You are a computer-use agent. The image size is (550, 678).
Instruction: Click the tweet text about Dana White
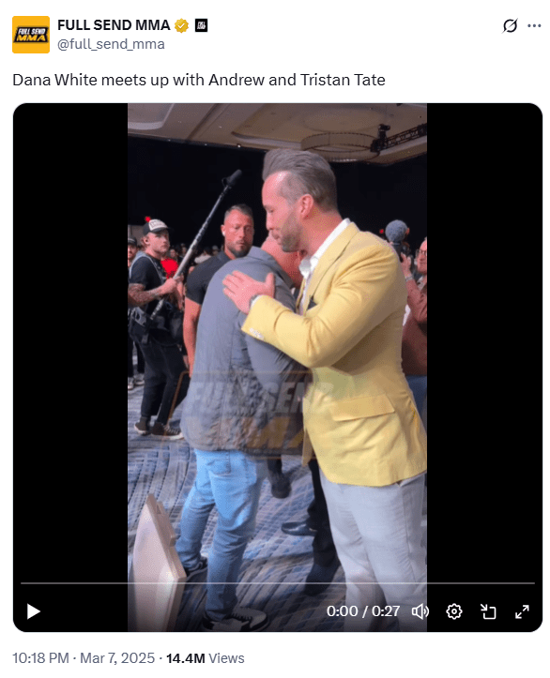[x=199, y=80]
